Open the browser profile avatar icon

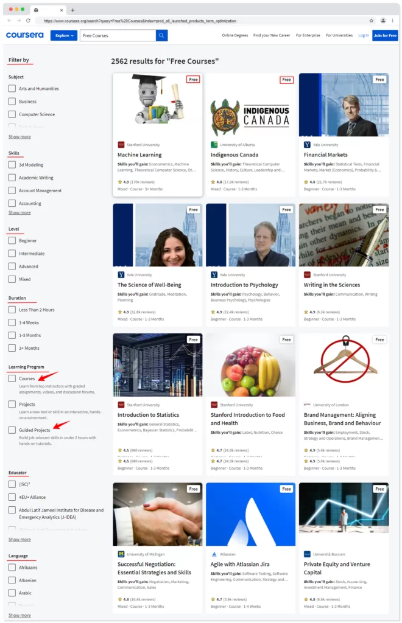[383, 20]
